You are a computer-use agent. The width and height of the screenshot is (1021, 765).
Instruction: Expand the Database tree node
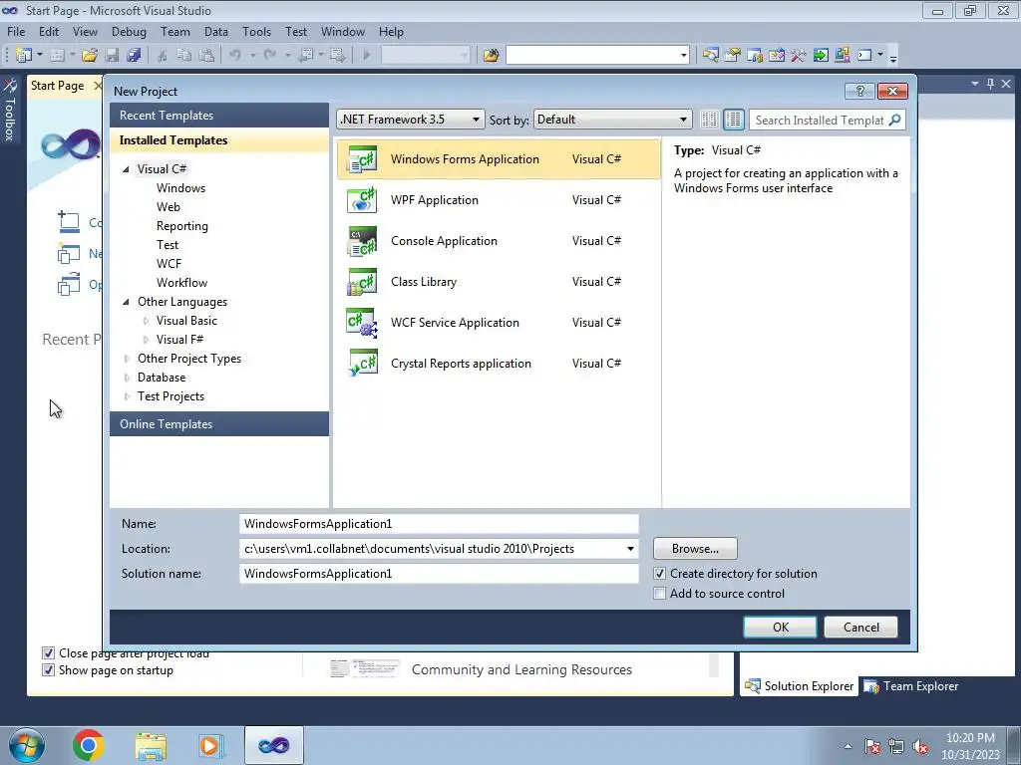[127, 378]
